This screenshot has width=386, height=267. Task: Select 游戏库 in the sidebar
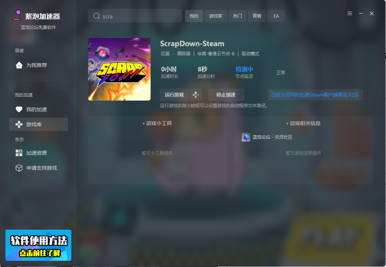[x=39, y=124]
